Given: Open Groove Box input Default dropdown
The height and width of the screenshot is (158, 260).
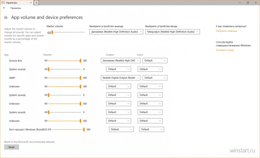Looking at the screenshot, I should pos(155,61).
